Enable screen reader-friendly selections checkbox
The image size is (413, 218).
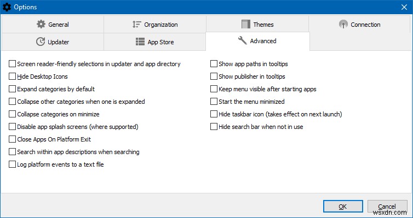(12, 64)
